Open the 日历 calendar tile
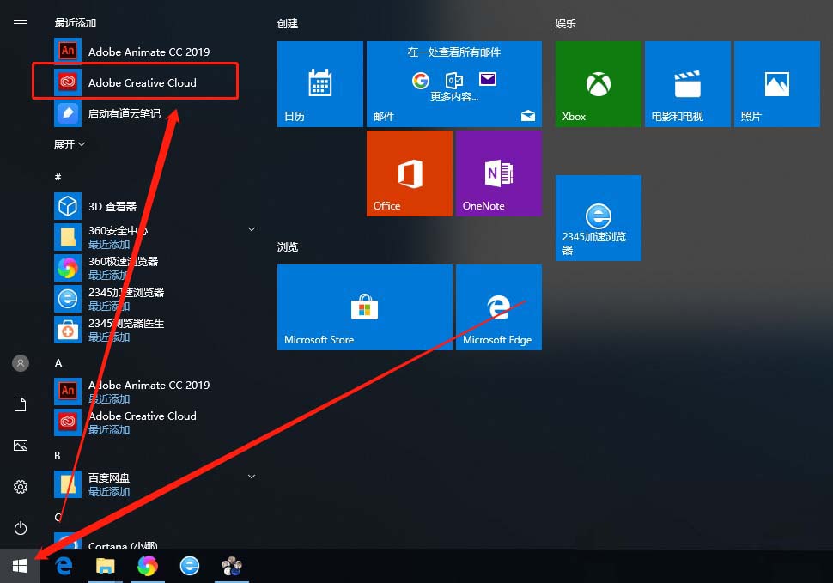This screenshot has height=583, width=833. (x=319, y=84)
